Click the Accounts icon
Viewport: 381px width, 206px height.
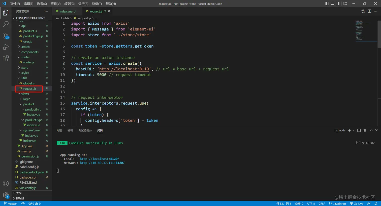pos(6,184)
